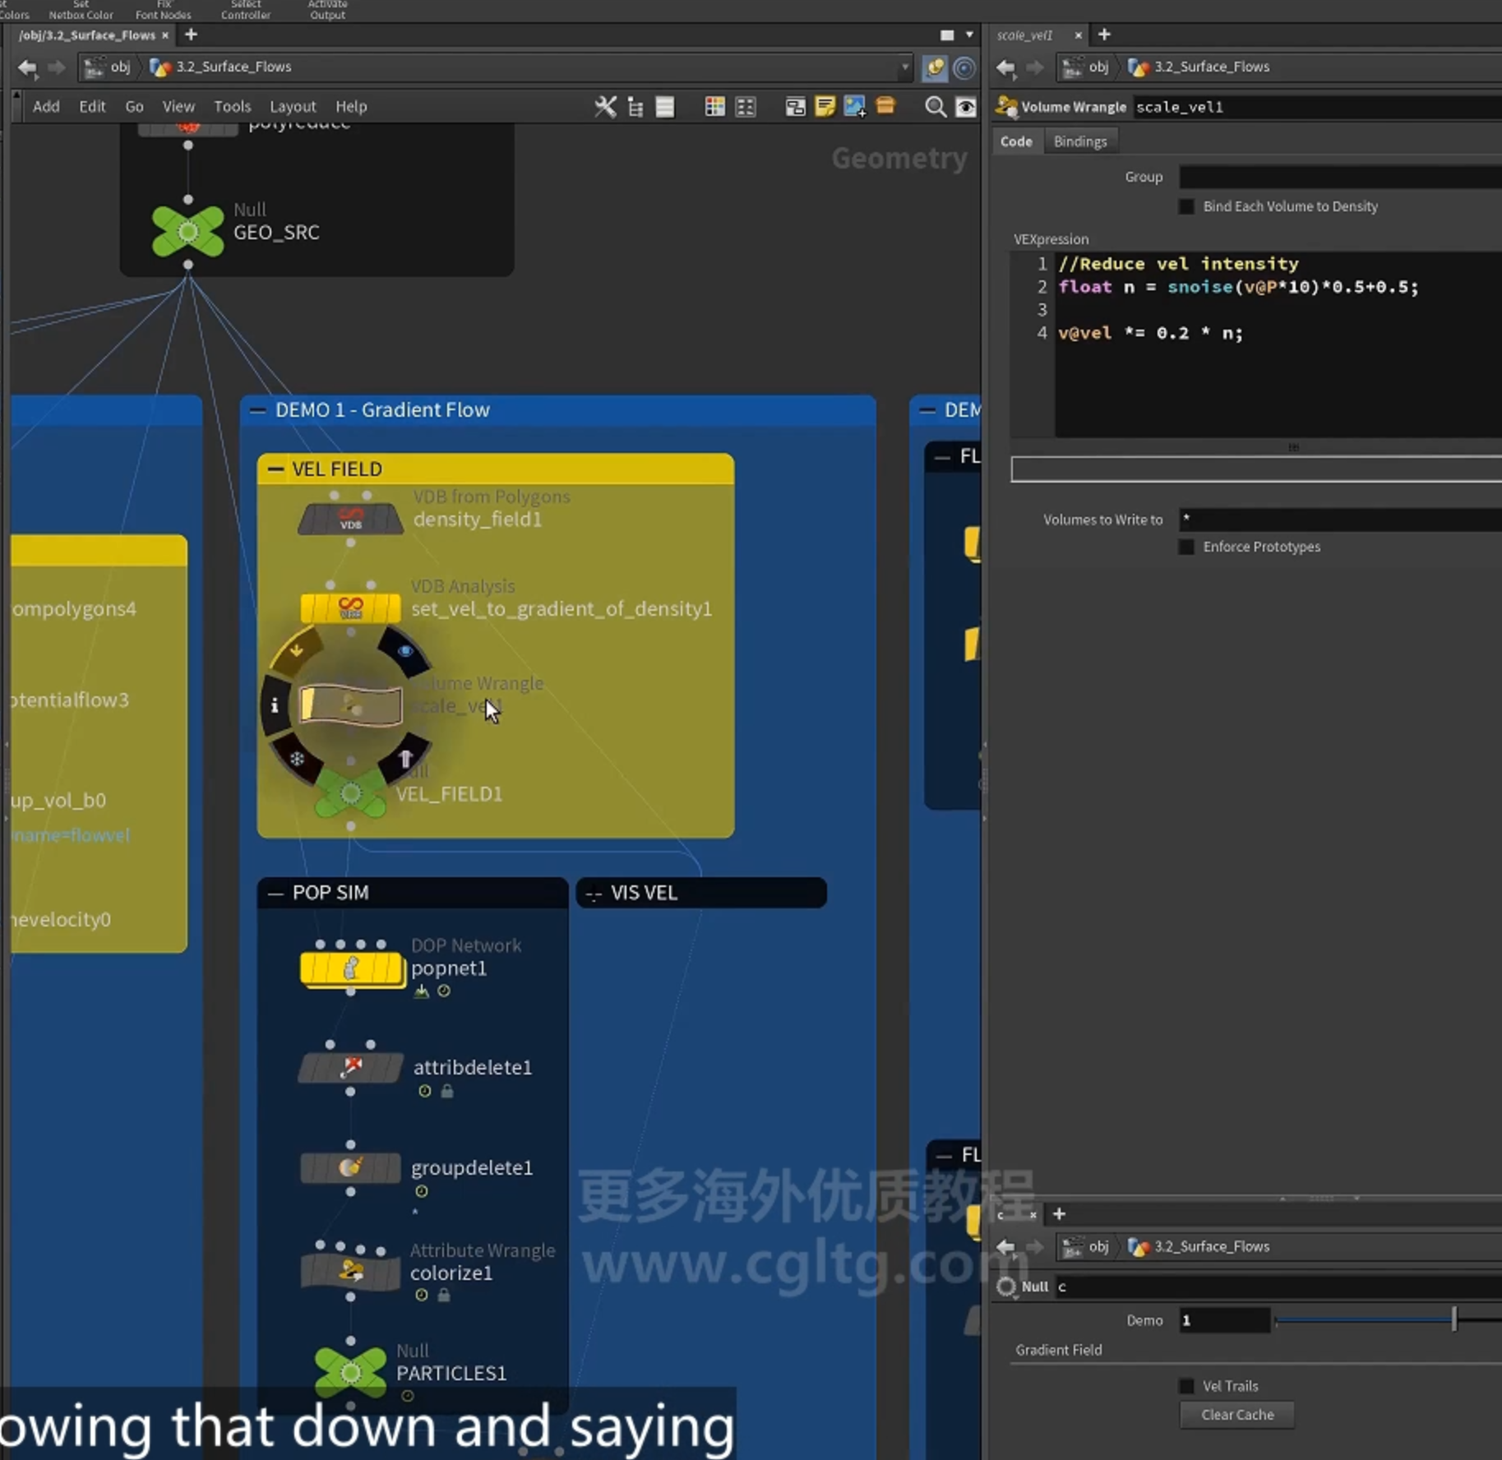Screen dimensions: 1502x1460
Task: Open the View menu
Action: [178, 107]
